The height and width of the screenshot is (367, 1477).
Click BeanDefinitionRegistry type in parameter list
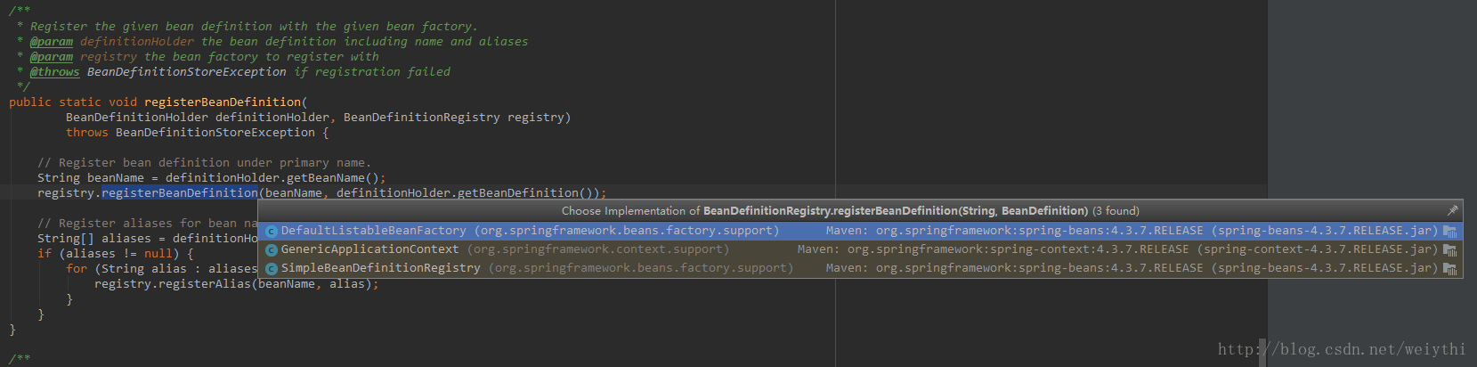click(x=422, y=118)
